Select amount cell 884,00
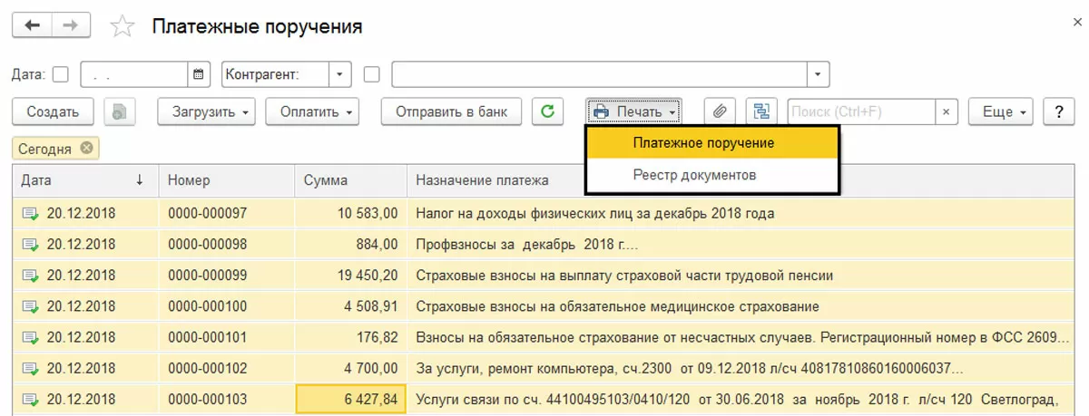This screenshot has height=416, width=1089. point(350,245)
